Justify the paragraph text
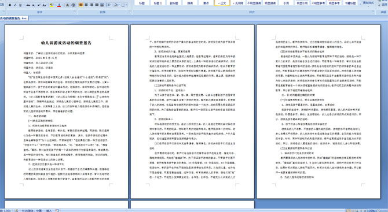The width and height of the screenshot is (388, 212). coord(97,5)
